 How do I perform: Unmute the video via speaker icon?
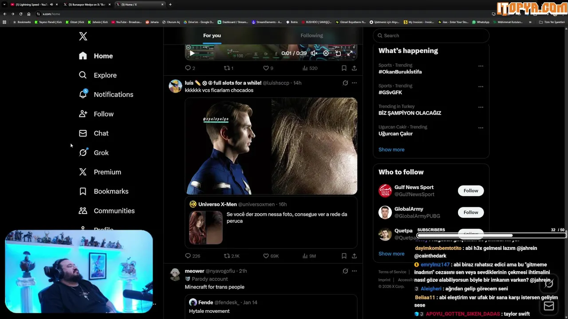pyautogui.click(x=314, y=53)
